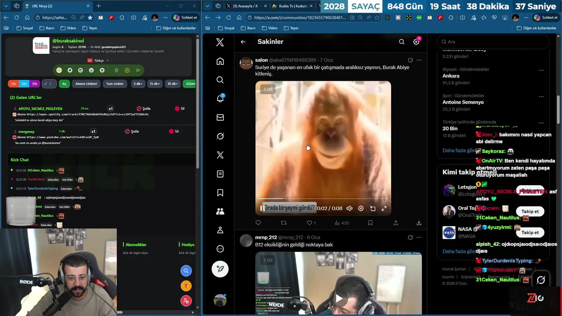This screenshot has height=316, width=562.
Task: Click Şutla for APOYU_50CMLE_PEGLEYEN
Action: 144,108
